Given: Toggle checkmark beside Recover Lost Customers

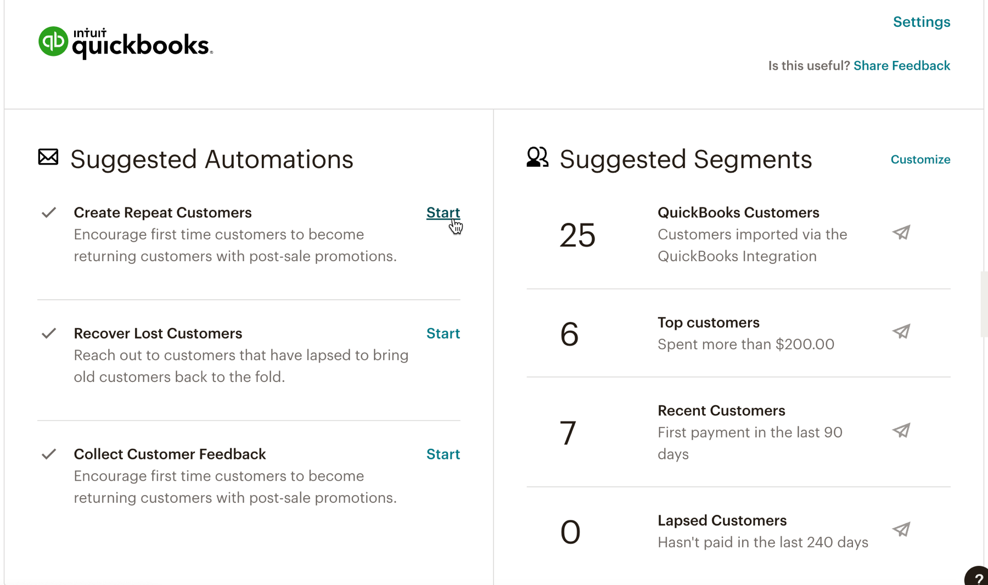Looking at the screenshot, I should (49, 333).
